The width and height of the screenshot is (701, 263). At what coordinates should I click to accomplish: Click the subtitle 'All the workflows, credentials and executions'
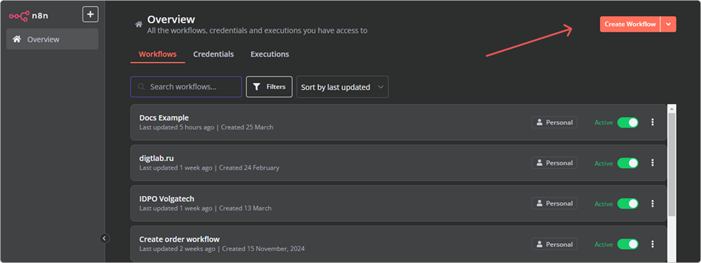[257, 30]
